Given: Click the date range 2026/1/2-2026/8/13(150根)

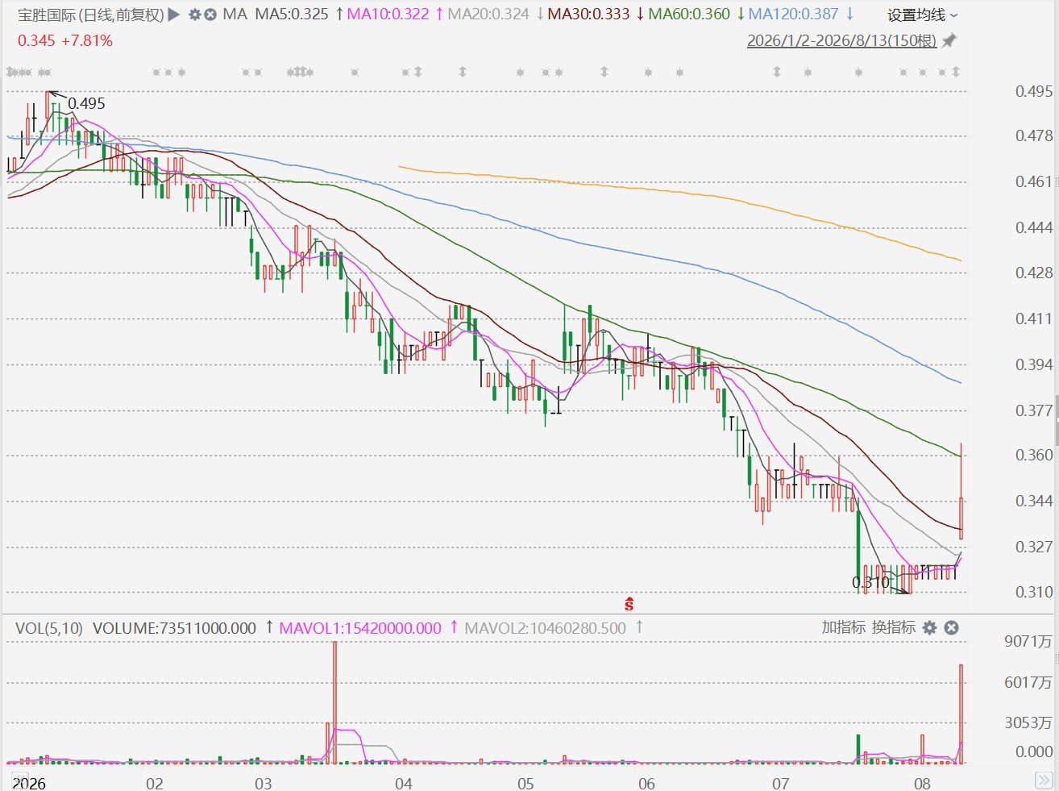Looking at the screenshot, I should tap(841, 40).
